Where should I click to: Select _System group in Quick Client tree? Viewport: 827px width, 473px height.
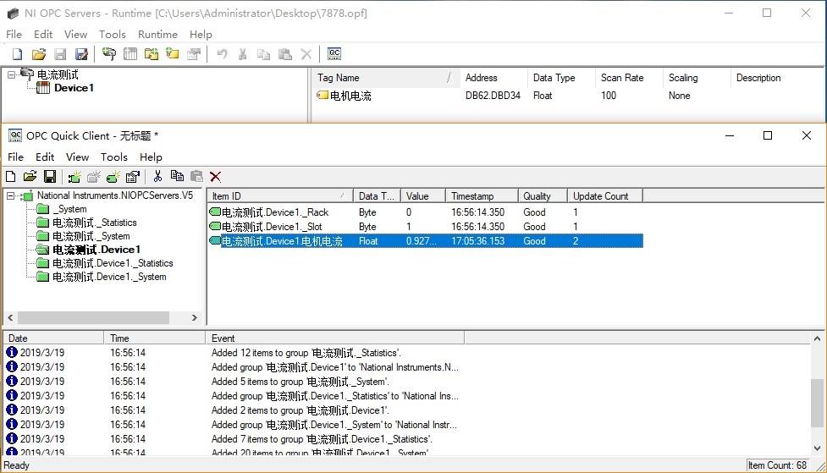[69, 209]
